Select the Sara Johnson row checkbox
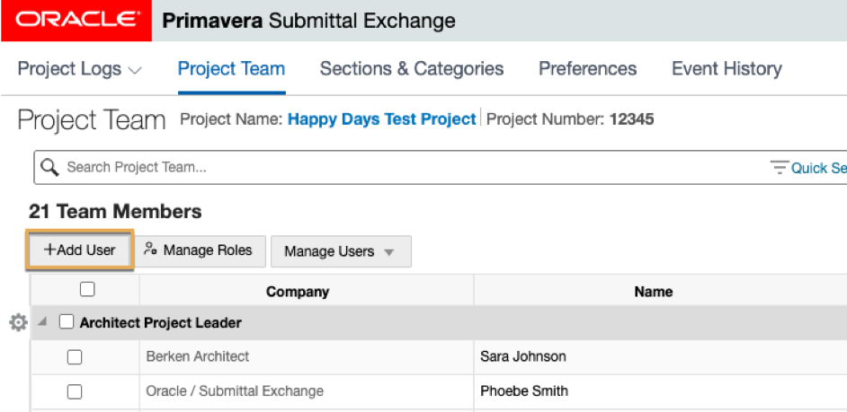 click(75, 357)
